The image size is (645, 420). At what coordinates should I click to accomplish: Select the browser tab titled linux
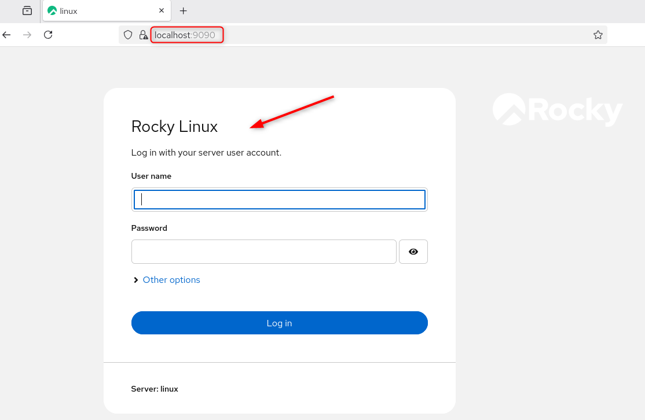107,10
